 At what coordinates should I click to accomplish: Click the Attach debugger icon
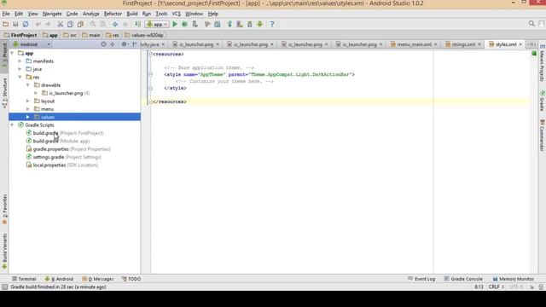[x=195, y=24]
